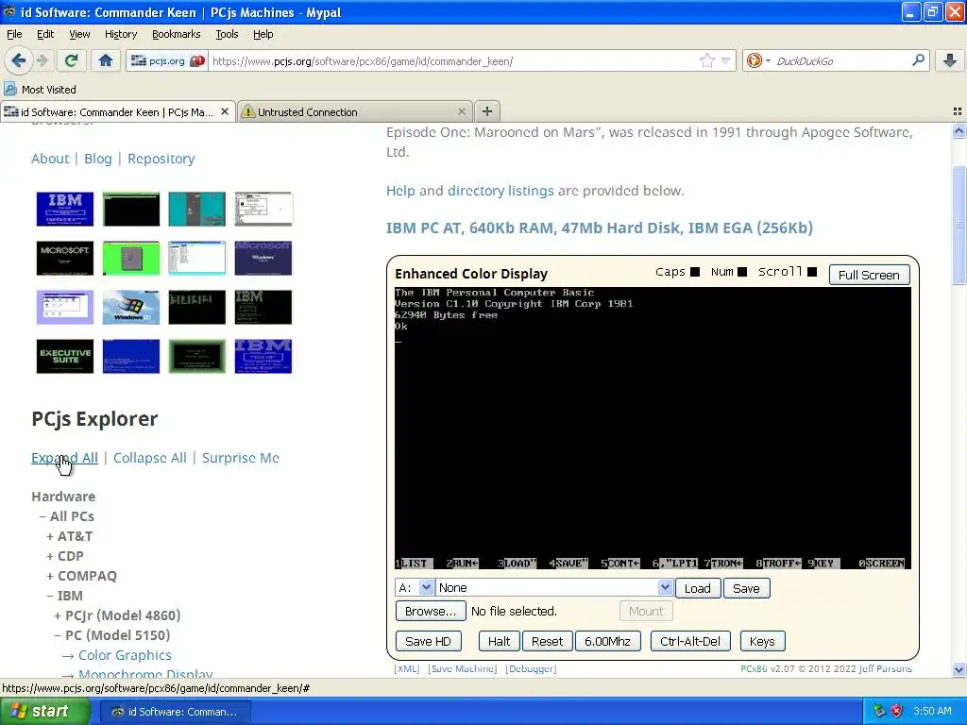This screenshot has width=967, height=725.
Task: Open the Bookmarks menu
Action: pos(176,34)
